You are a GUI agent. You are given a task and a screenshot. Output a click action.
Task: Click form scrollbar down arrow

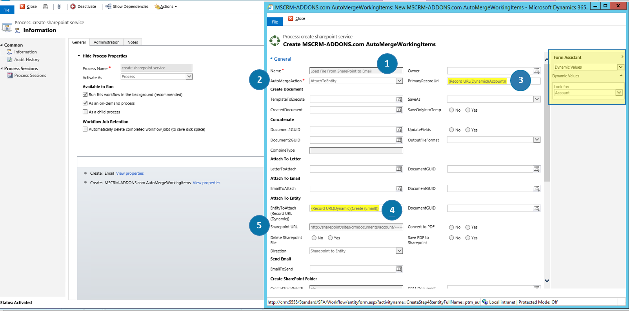(547, 280)
